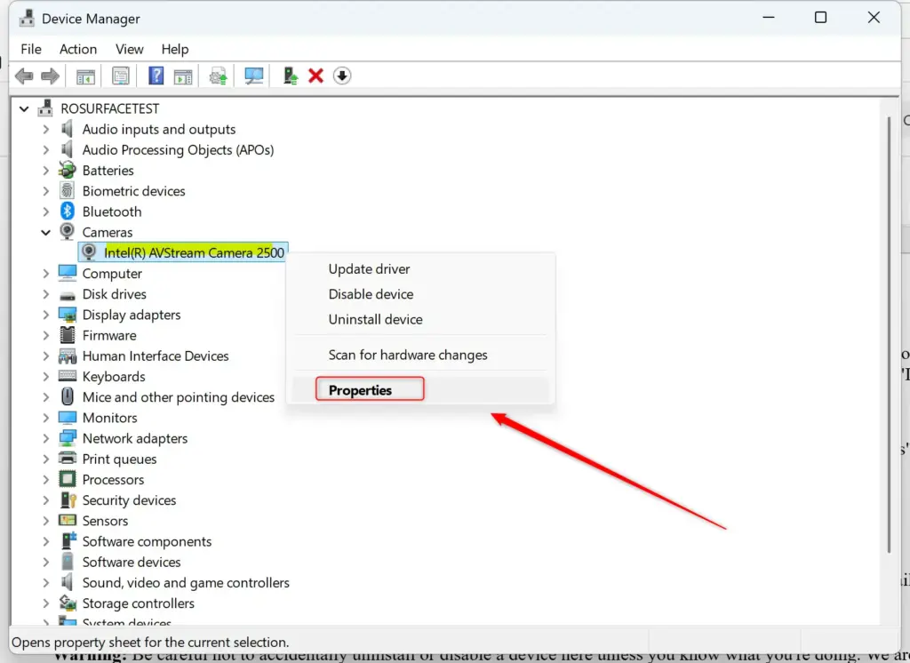Expand the Human Interface Devices category
This screenshot has width=910, height=663.
click(x=46, y=355)
